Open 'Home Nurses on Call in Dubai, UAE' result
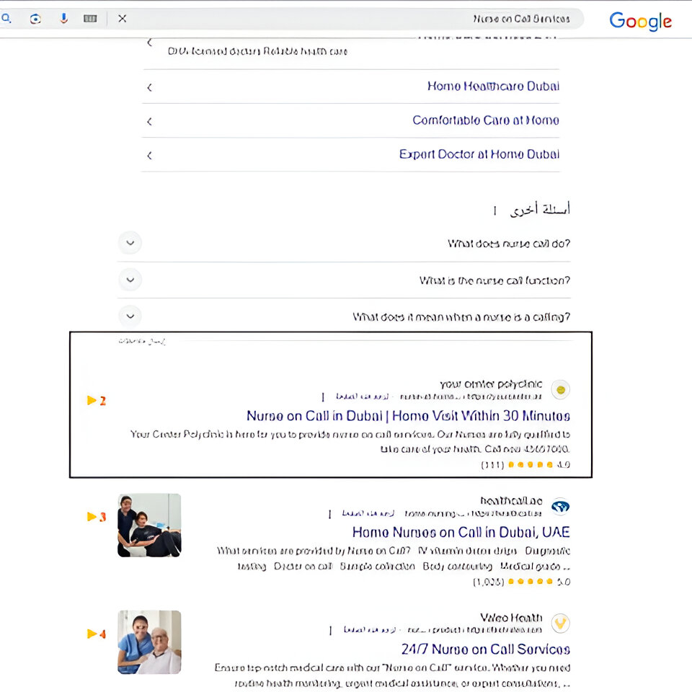 [461, 532]
